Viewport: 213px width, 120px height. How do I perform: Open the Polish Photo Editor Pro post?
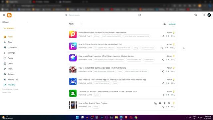click(103, 33)
